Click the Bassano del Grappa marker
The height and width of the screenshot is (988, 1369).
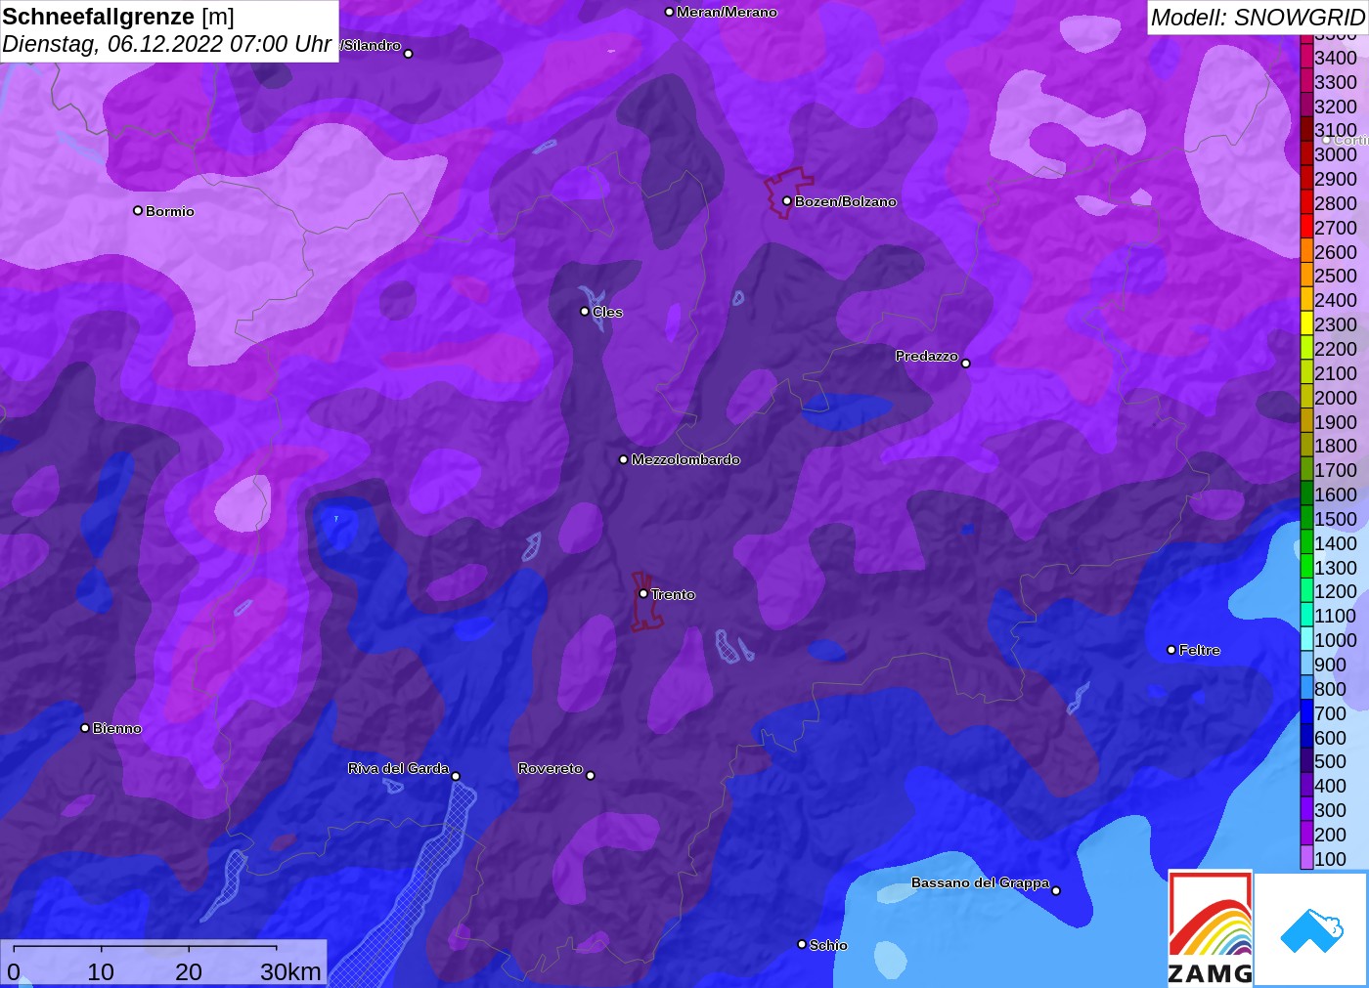(1056, 890)
